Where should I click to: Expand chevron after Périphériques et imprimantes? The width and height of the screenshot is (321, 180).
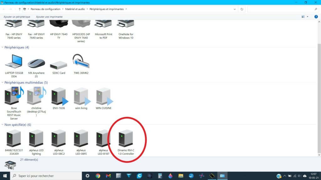point(126,9)
